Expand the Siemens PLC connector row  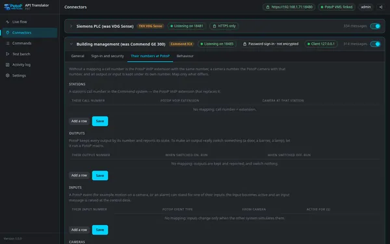click(x=71, y=26)
